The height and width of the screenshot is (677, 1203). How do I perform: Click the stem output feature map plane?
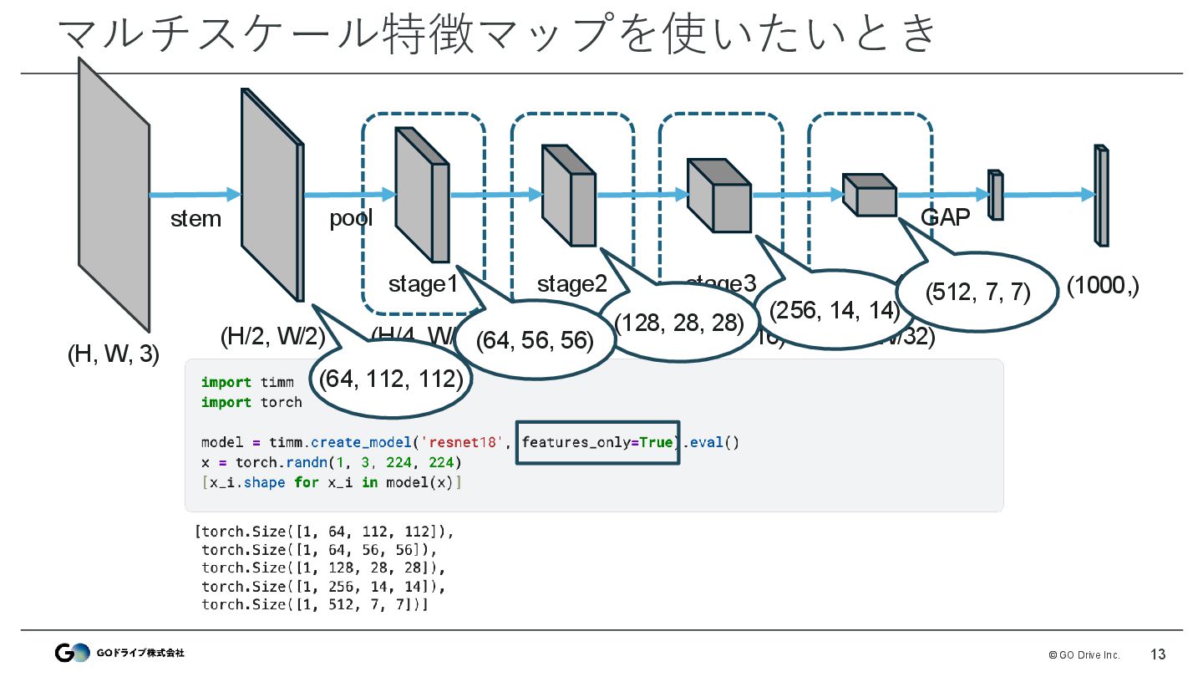coord(272,194)
